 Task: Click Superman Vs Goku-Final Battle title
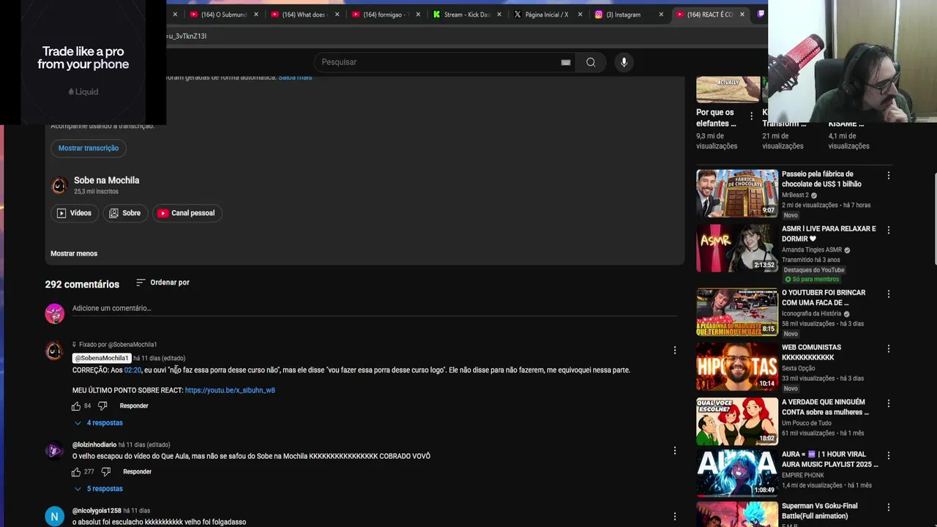coord(819,511)
